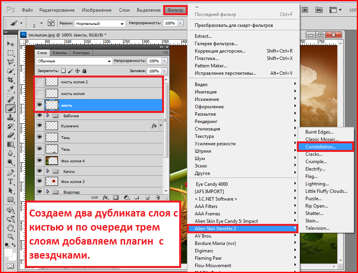Image resolution: width=358 pixels, height=273 pixels.
Task: Select the Brush tool in toolbox
Action: [x=10, y=108]
